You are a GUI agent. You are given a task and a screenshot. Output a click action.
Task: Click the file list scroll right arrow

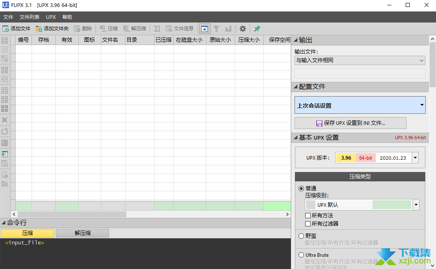click(288, 214)
